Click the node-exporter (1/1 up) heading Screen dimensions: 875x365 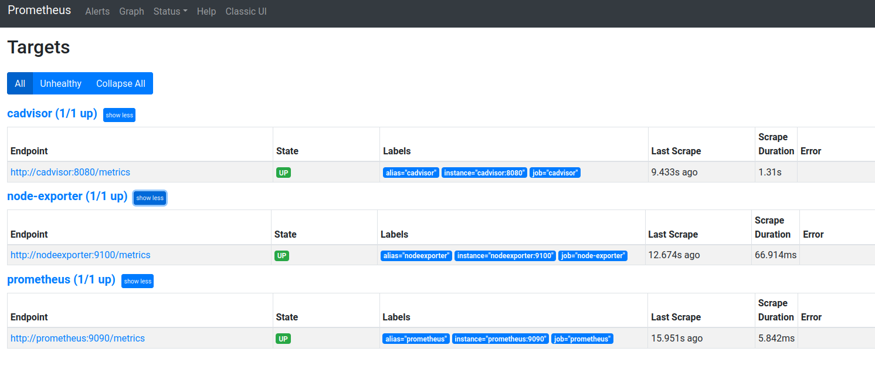point(67,197)
